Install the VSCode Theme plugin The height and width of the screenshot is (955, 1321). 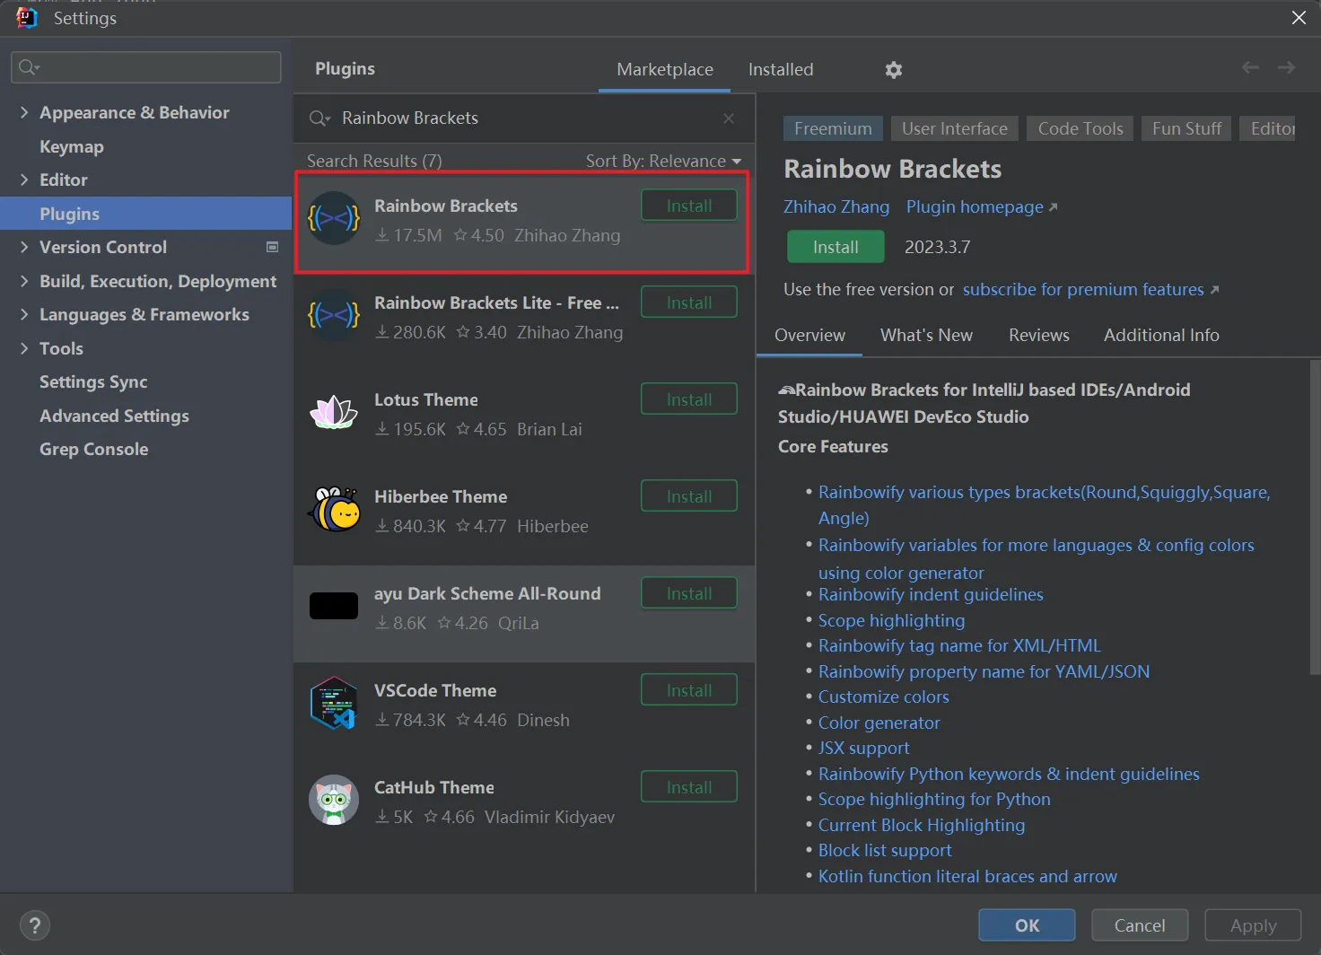(x=689, y=690)
